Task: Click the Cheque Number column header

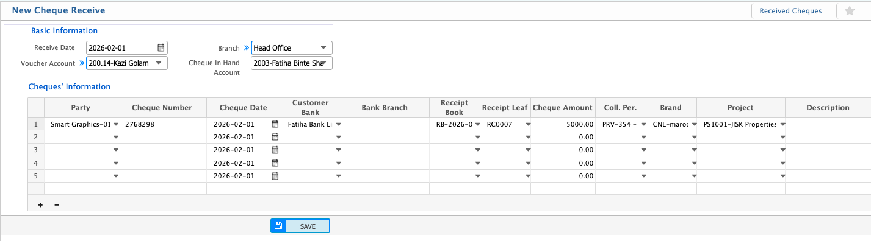Action: pyautogui.click(x=162, y=108)
